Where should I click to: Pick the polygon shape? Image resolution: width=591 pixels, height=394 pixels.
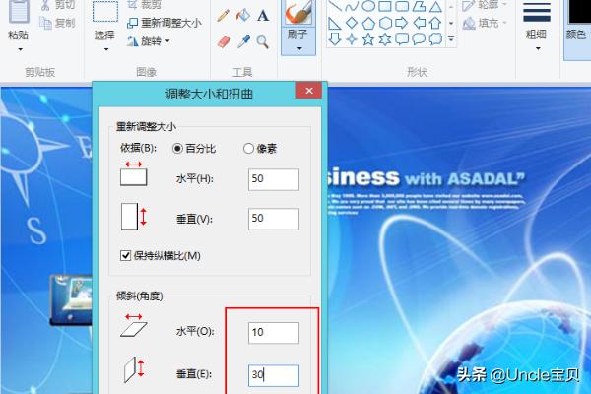tap(419, 7)
